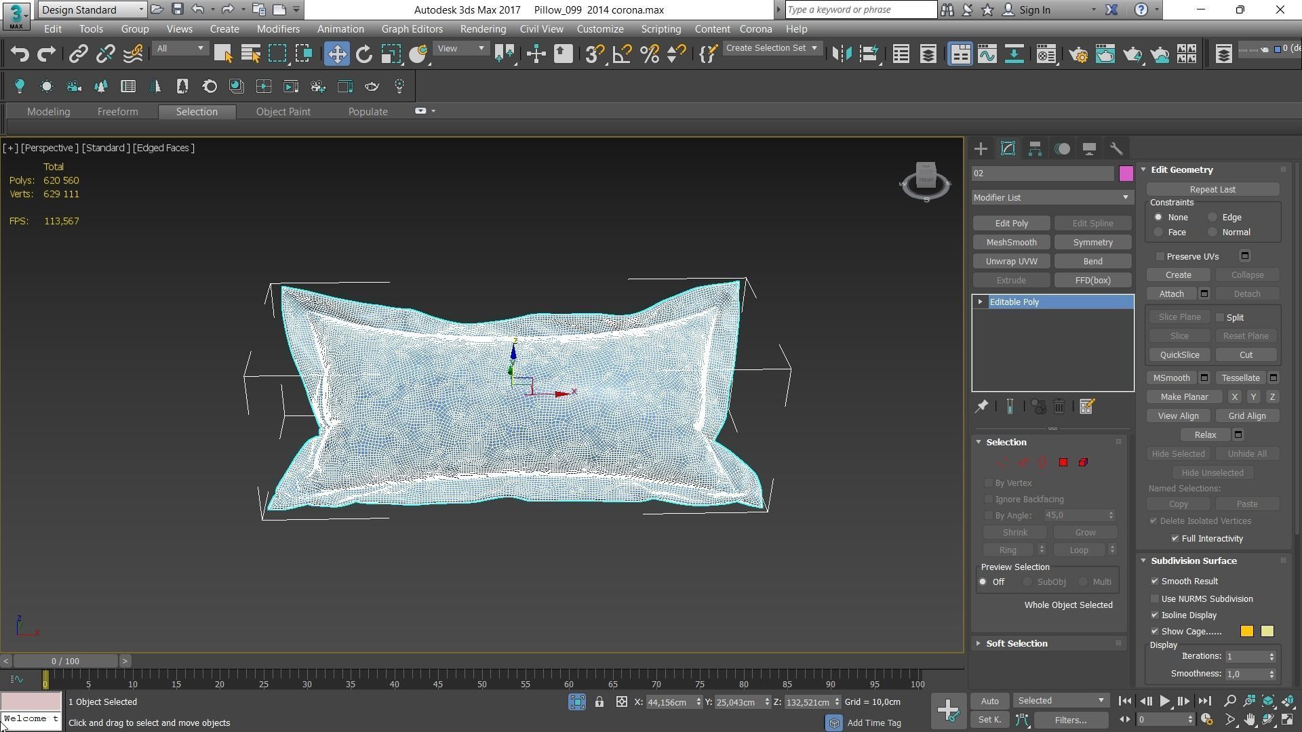Click Pin Stack icon below modifier stack

click(x=981, y=407)
